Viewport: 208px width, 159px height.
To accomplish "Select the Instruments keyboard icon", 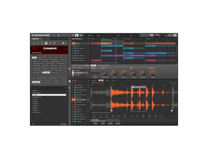I will tap(46, 43).
